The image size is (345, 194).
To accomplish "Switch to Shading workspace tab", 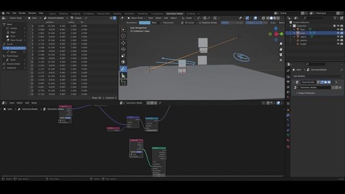I will [117, 13].
